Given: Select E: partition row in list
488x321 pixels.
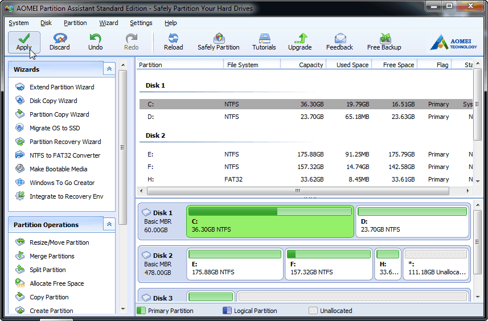Looking at the screenshot, I should [x=306, y=155].
